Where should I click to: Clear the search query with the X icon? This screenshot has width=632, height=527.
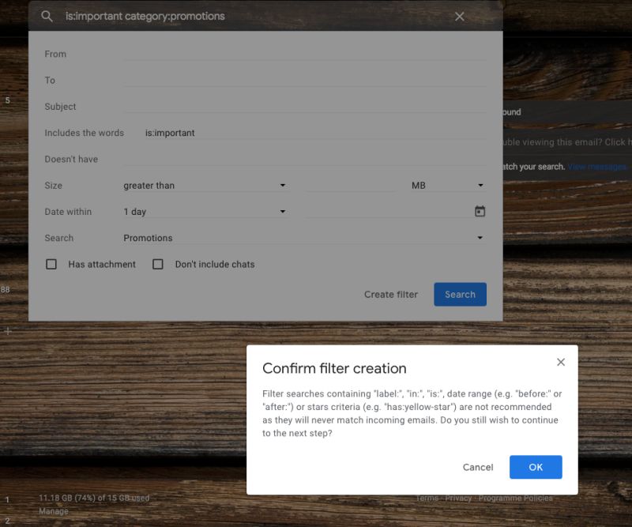tap(460, 16)
